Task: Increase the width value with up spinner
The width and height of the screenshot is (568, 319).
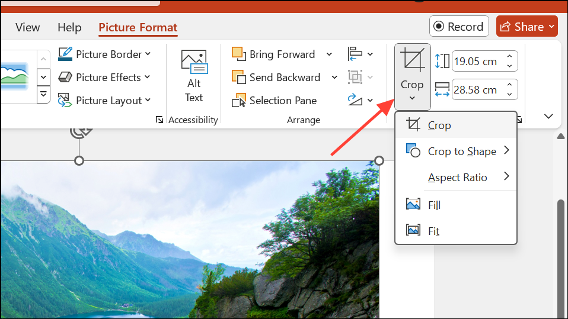Action: [x=510, y=85]
